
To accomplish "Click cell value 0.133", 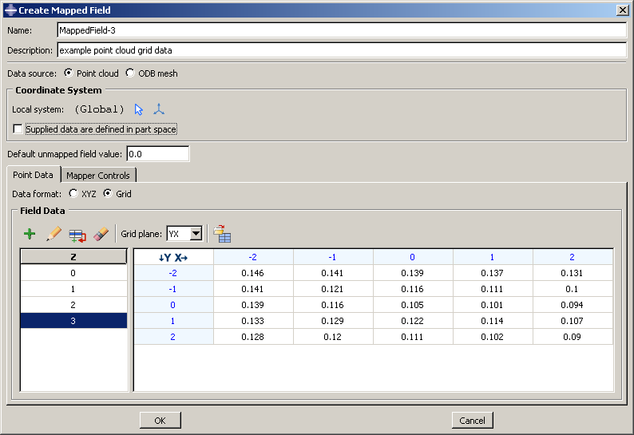I will pos(252,321).
